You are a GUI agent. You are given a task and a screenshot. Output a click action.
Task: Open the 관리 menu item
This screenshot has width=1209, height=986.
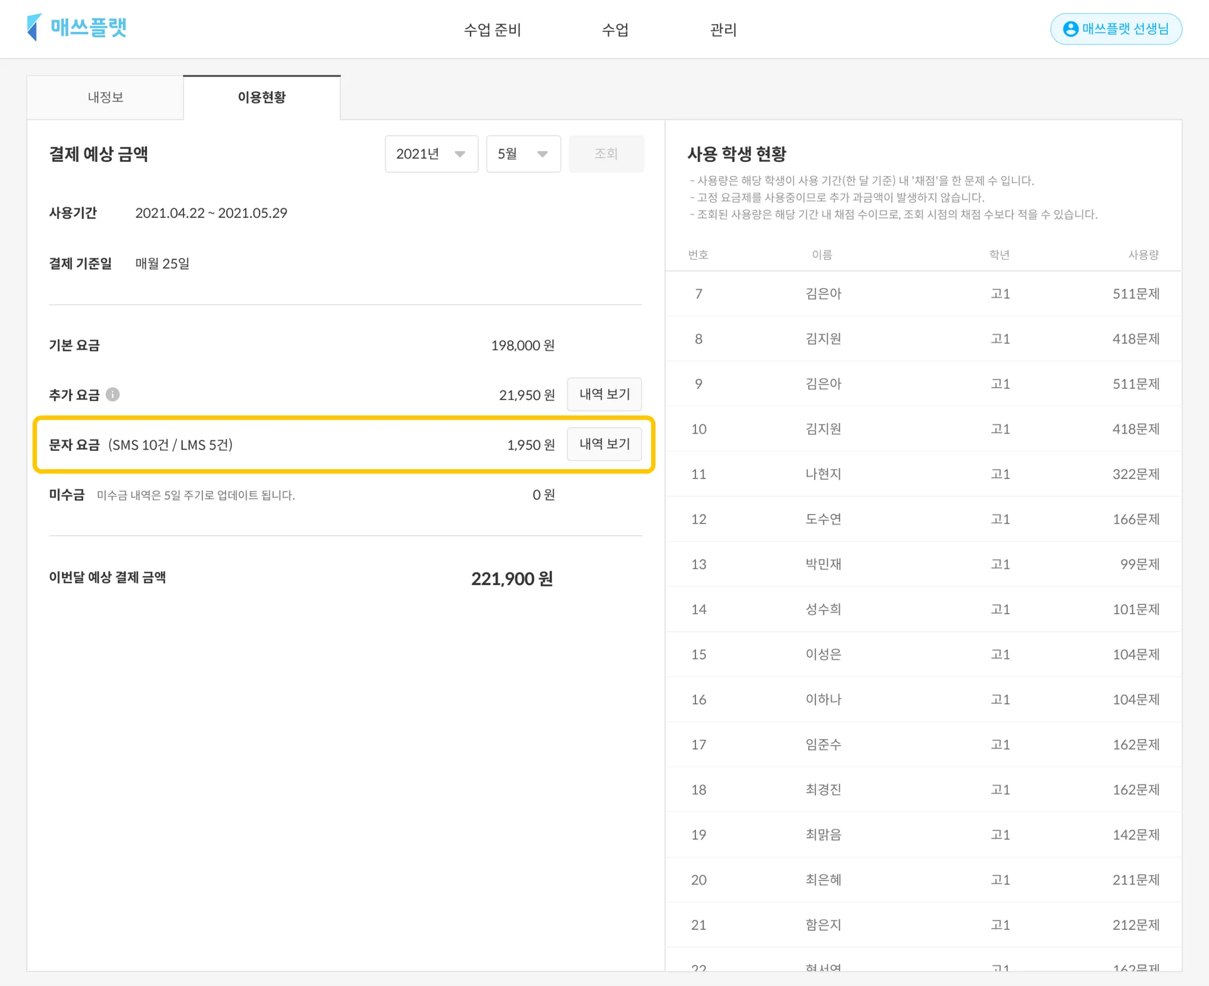click(723, 30)
